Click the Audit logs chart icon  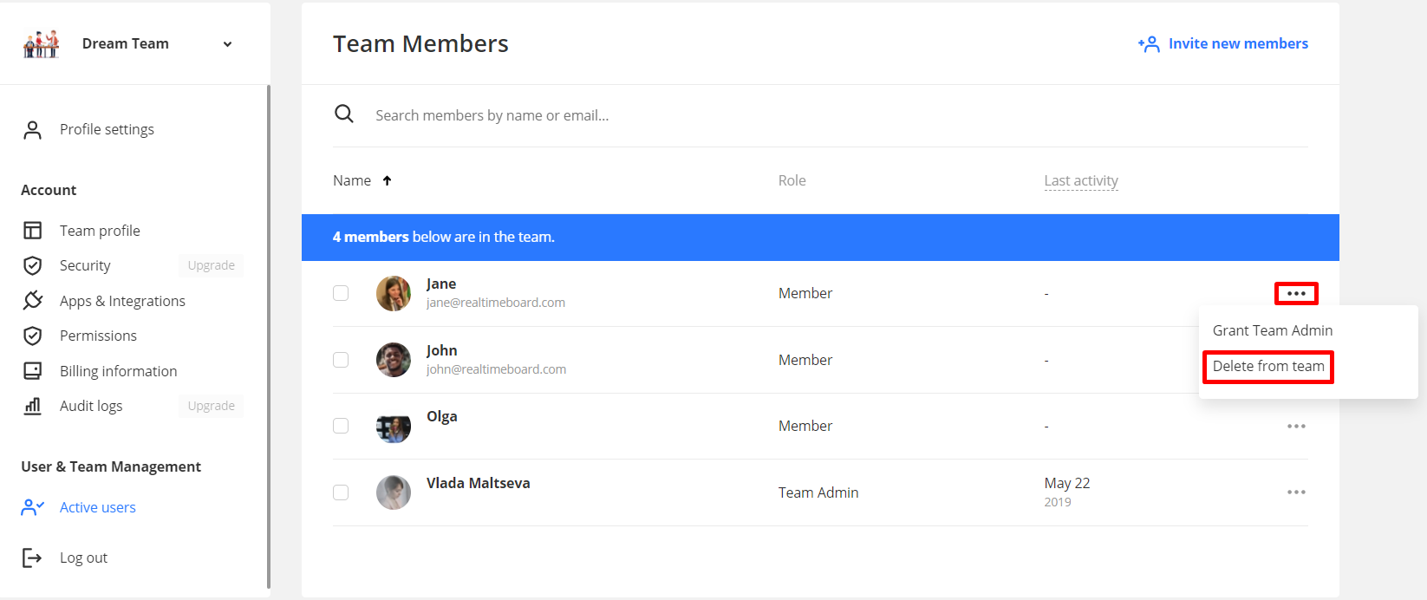click(33, 406)
